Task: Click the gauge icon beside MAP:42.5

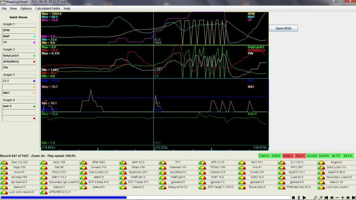Action: (x=123, y=162)
